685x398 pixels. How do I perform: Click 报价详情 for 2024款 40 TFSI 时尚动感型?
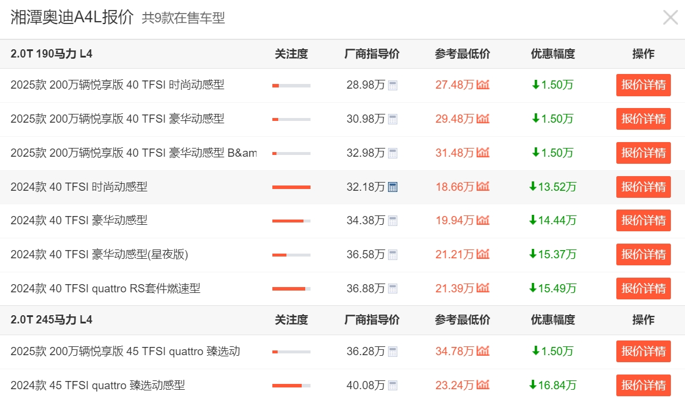643,187
